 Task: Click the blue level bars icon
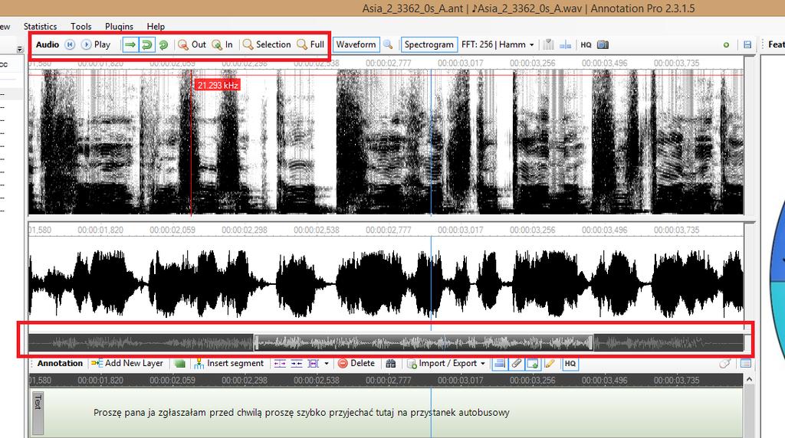pyautogui.click(x=565, y=44)
